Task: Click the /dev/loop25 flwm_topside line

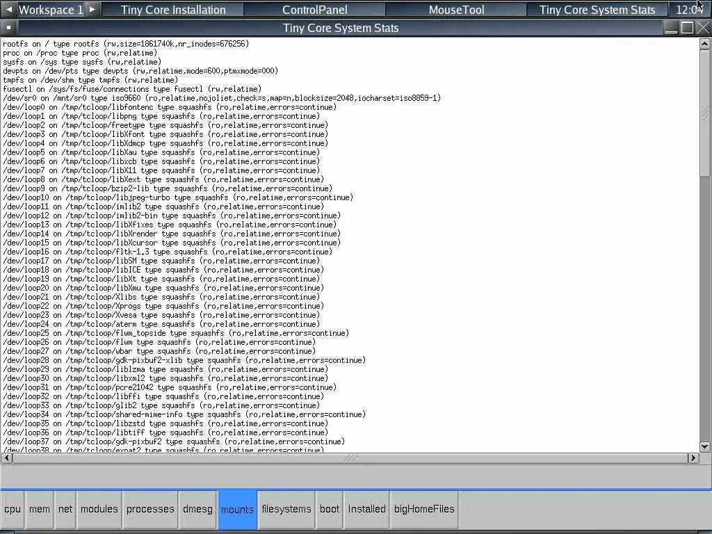Action: [x=176, y=333]
